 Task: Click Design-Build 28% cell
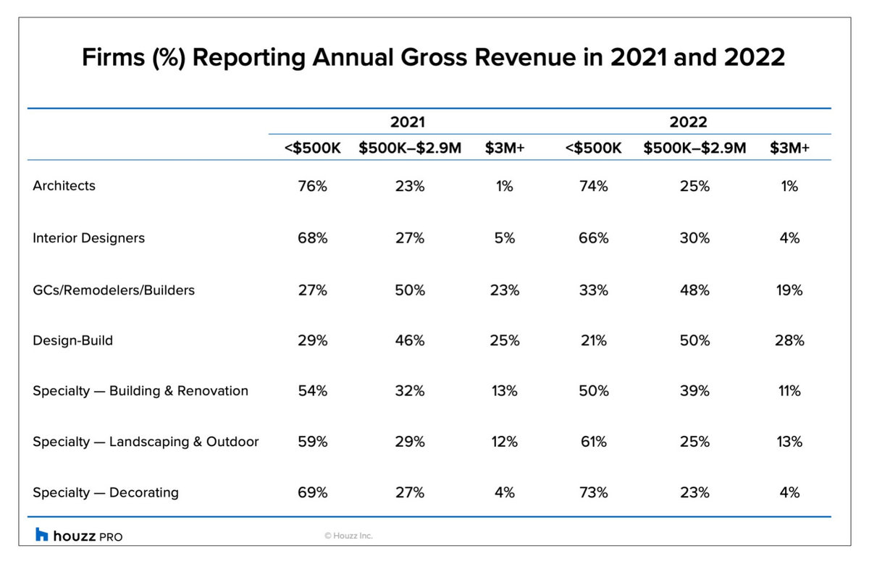pos(790,340)
